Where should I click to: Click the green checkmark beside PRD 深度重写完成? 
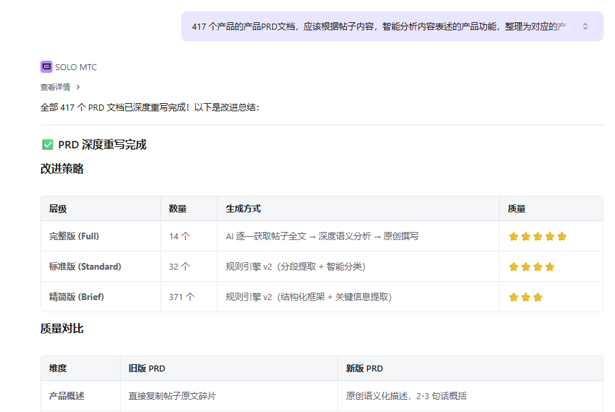(48, 144)
